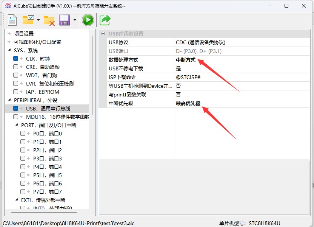Open dropdown arrow beside open-folder icon
The height and width of the screenshot is (227, 314).
click(38, 20)
